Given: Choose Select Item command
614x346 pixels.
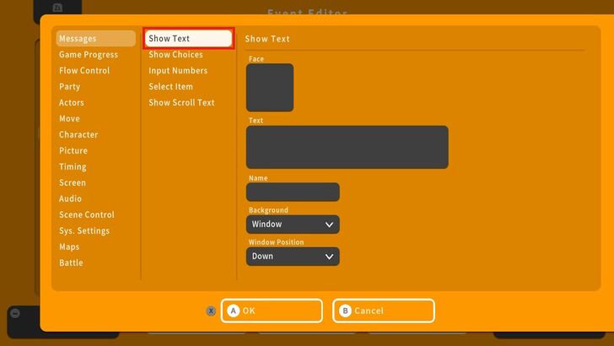Looking at the screenshot, I should click(x=170, y=87).
